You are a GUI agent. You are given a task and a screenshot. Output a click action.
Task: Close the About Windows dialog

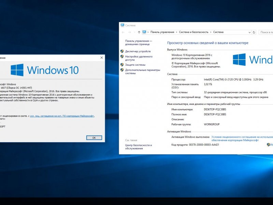102,58
